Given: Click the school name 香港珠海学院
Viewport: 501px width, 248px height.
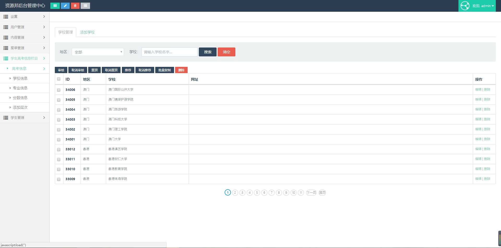Looking at the screenshot, I should pyautogui.click(x=118, y=179).
